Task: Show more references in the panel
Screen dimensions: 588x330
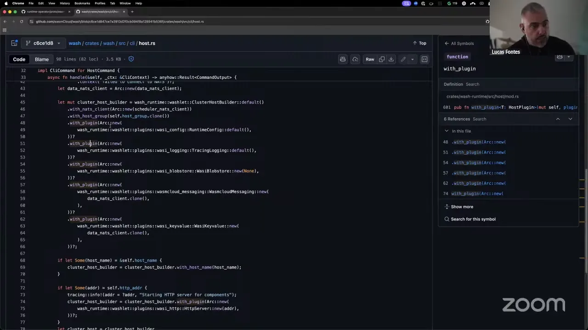Action: click(x=458, y=207)
